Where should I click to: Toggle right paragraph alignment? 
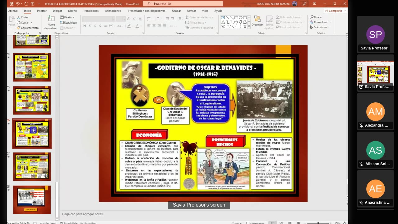(x=159, y=26)
